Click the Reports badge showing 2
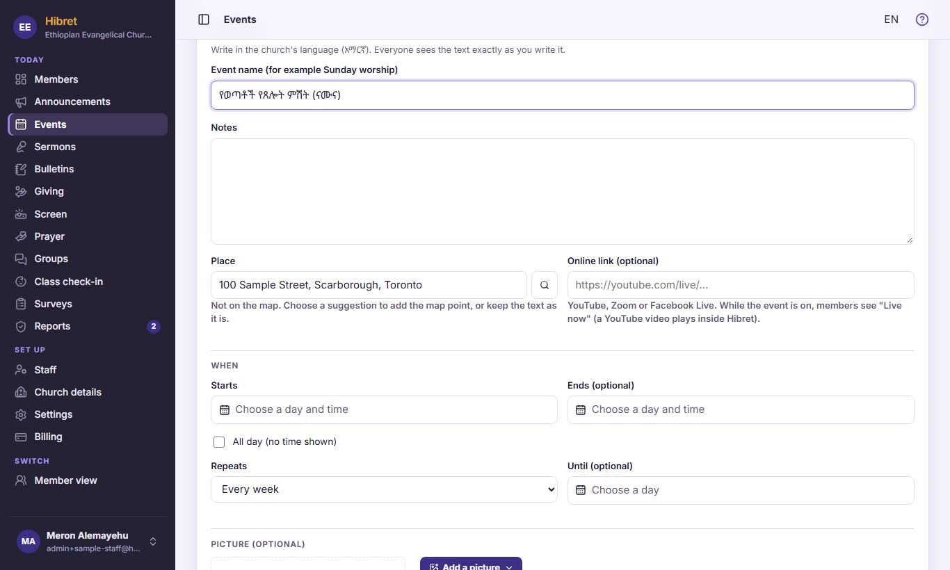 [x=154, y=326]
